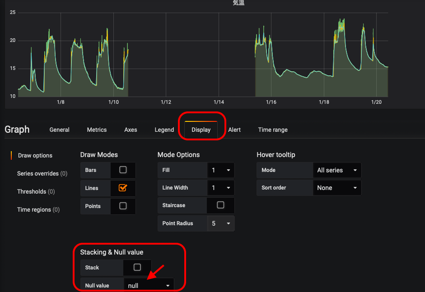Enable the Points draw mode checkbox
The width and height of the screenshot is (425, 292).
pos(123,206)
